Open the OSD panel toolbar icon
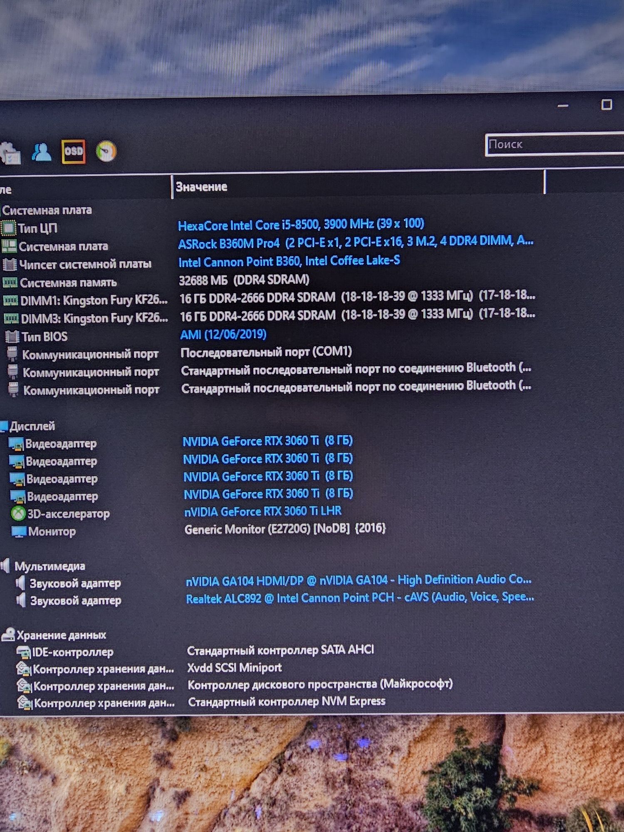The height and width of the screenshot is (832, 624). (x=73, y=151)
